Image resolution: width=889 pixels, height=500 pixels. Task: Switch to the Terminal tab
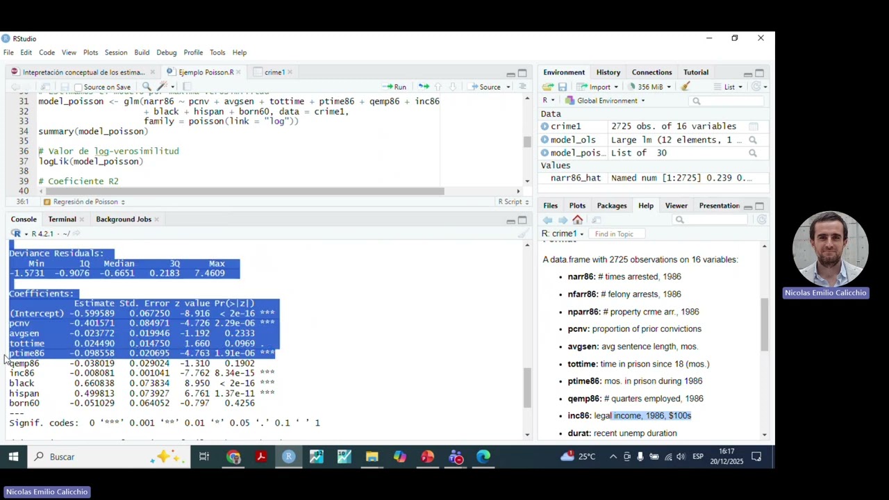[62, 219]
